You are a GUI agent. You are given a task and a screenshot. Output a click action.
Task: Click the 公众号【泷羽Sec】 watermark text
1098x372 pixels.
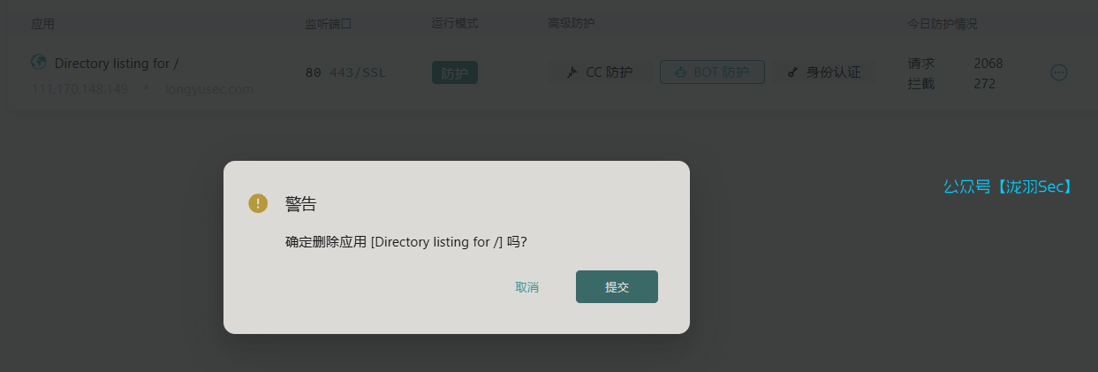click(1008, 186)
